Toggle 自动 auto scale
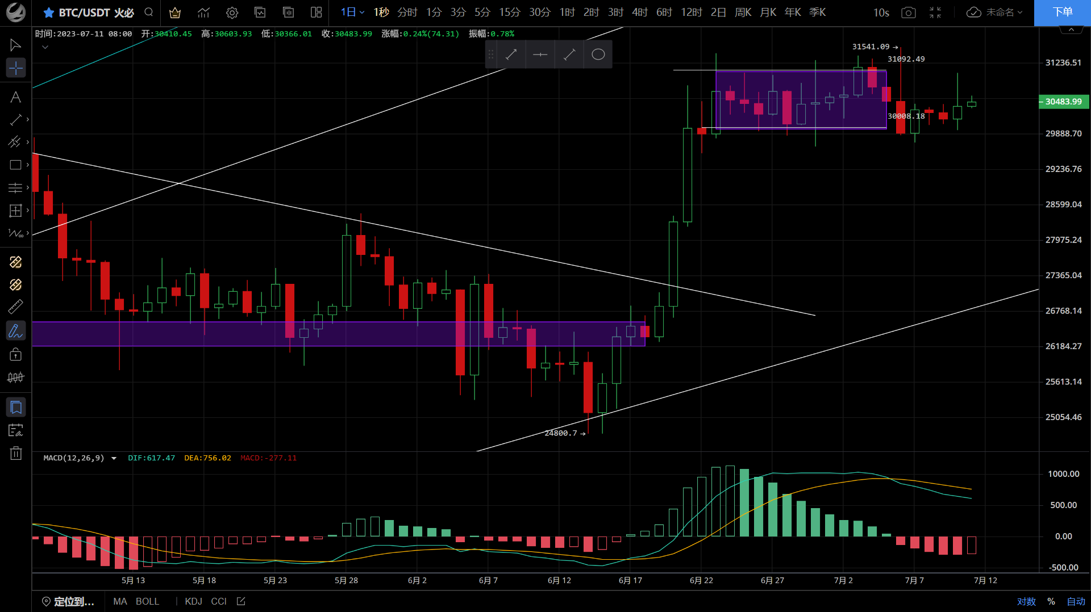The image size is (1091, 612). pos(1076,602)
